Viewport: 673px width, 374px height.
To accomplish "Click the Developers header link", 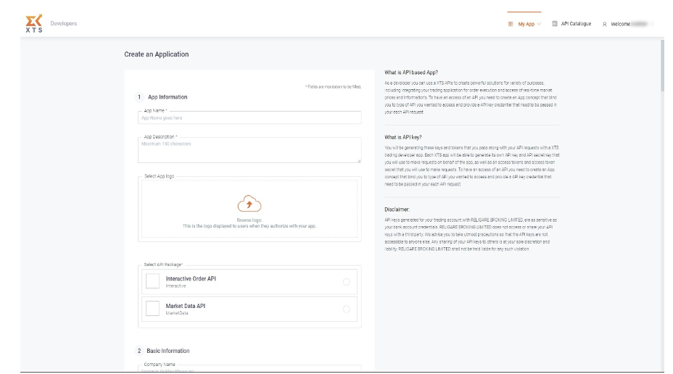I will pos(63,23).
